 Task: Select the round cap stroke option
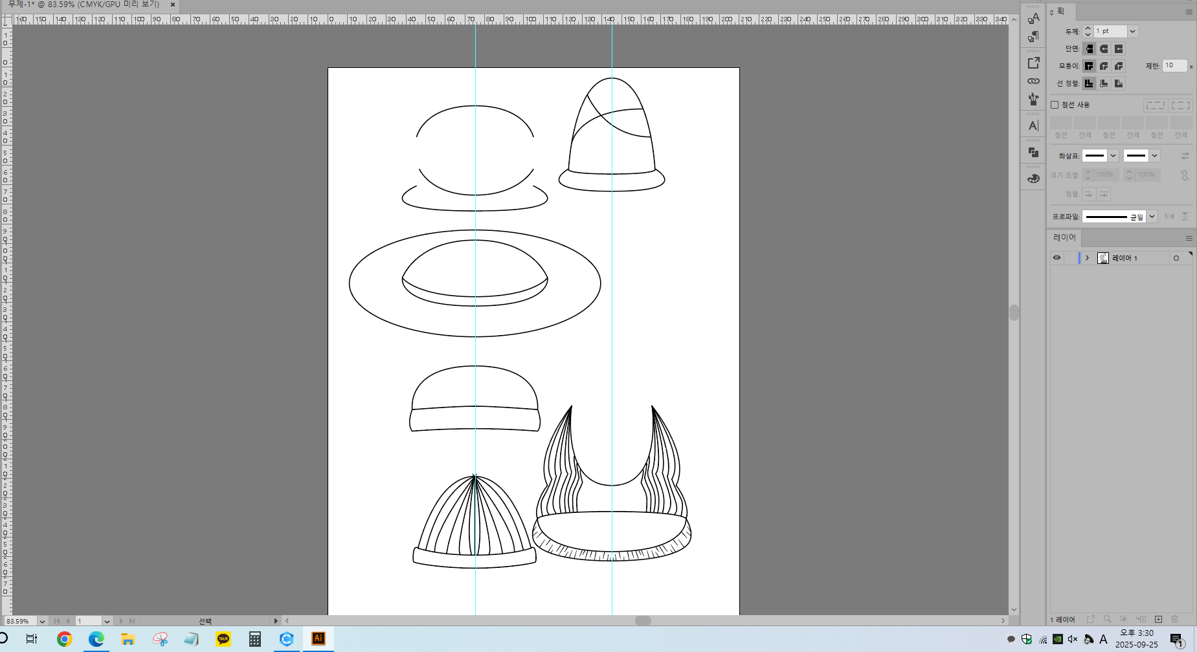click(1104, 49)
